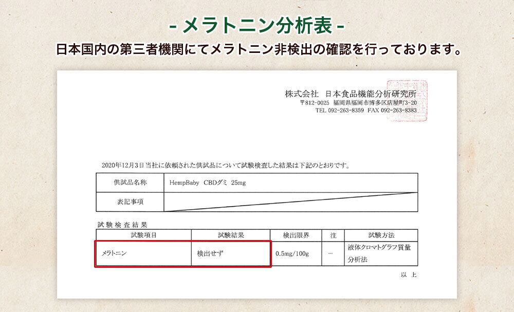This screenshot has height=312, width=514.
Task: Click the red company seal stamp
Action: 407,101
